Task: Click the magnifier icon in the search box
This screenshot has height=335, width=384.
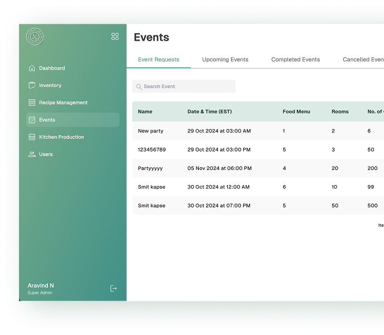Action: click(x=139, y=87)
